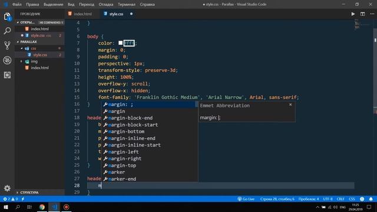377x212 pixels.
Task: Open style.css inside the css folder
Action: click(x=39, y=55)
